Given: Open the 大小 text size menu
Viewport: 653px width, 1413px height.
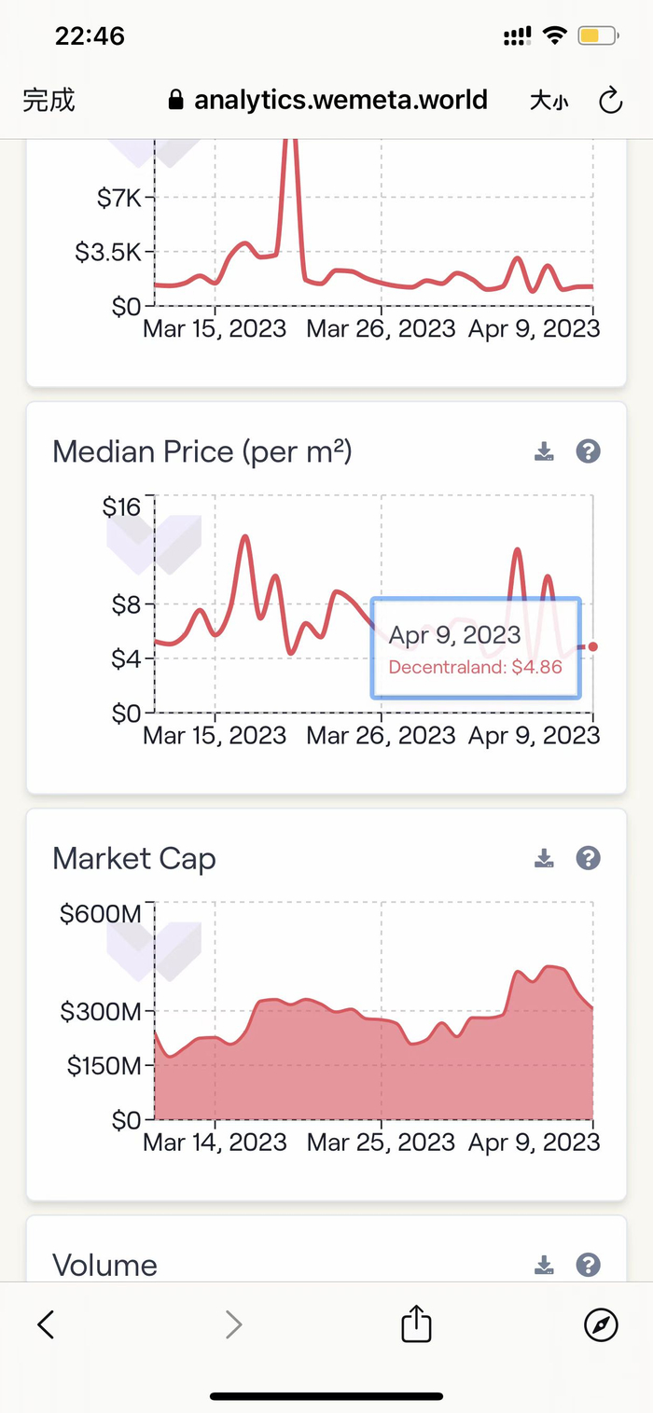Looking at the screenshot, I should pyautogui.click(x=549, y=101).
